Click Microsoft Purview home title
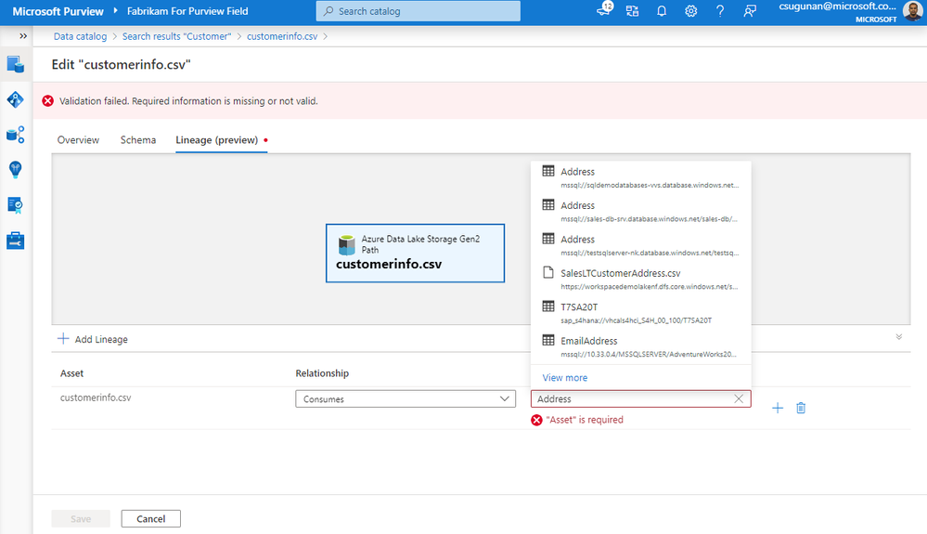The width and height of the screenshot is (927, 534). [x=58, y=11]
